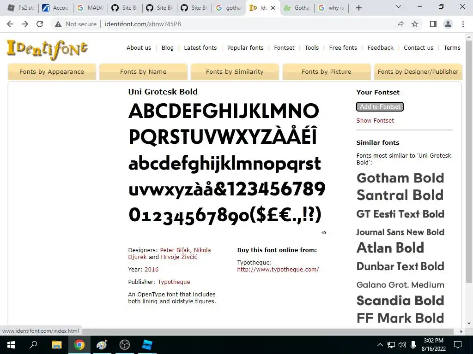
Task: Open Fonts by Similarity tab
Action: click(235, 71)
